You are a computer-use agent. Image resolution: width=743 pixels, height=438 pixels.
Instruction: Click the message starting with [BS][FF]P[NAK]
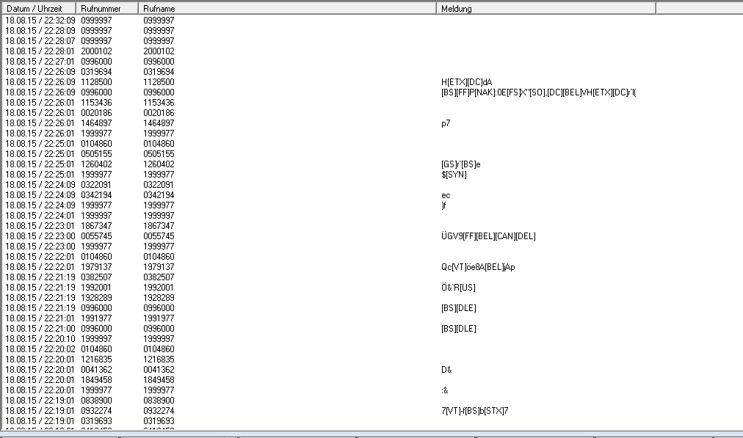[x=533, y=92]
